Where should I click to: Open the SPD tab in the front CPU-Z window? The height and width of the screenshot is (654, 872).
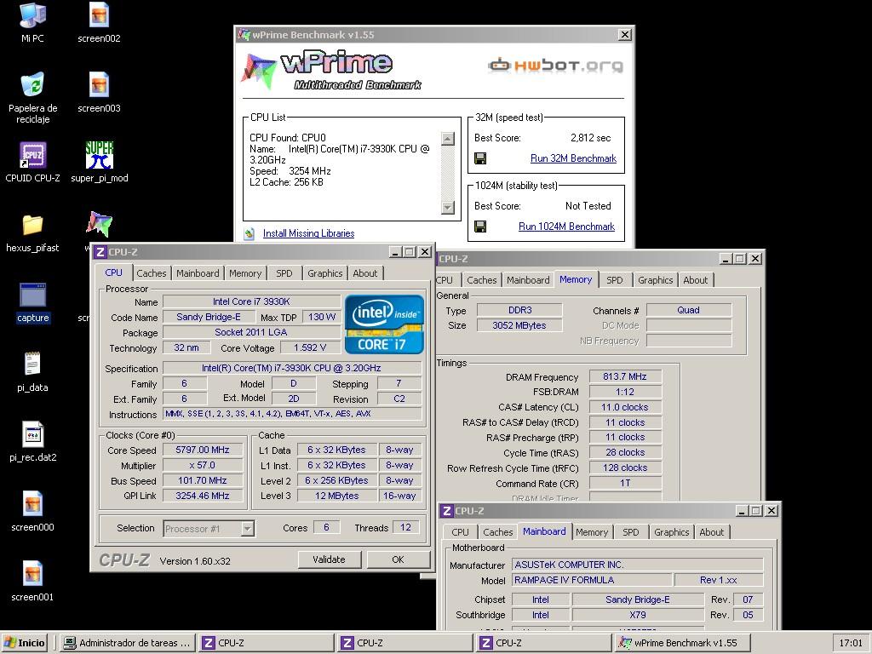point(284,273)
